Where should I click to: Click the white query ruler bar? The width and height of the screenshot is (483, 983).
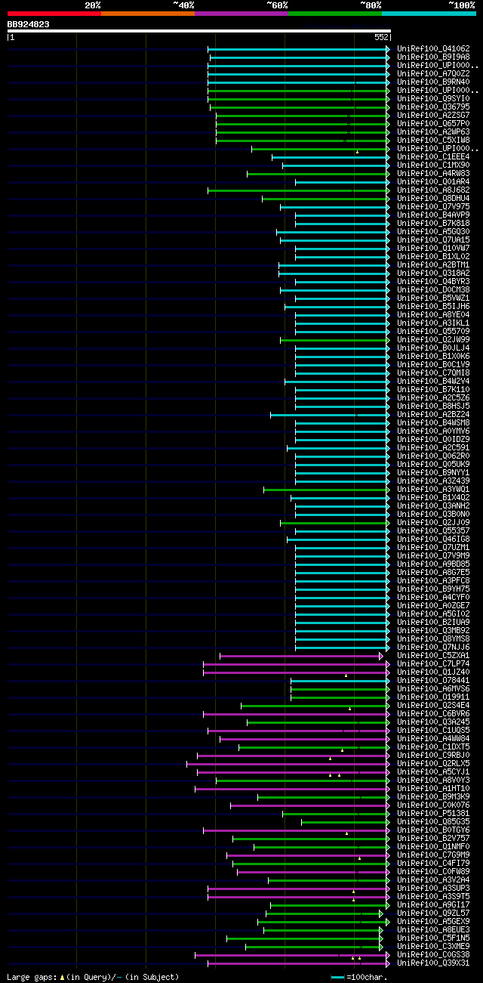199,31
